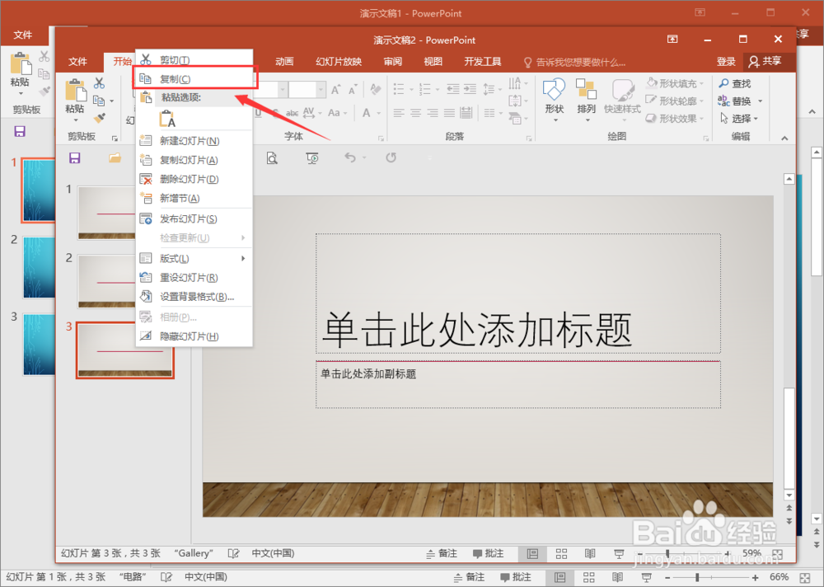Open 设置背景格式(B)... from context menu
This screenshot has width=824, height=587.
[194, 297]
